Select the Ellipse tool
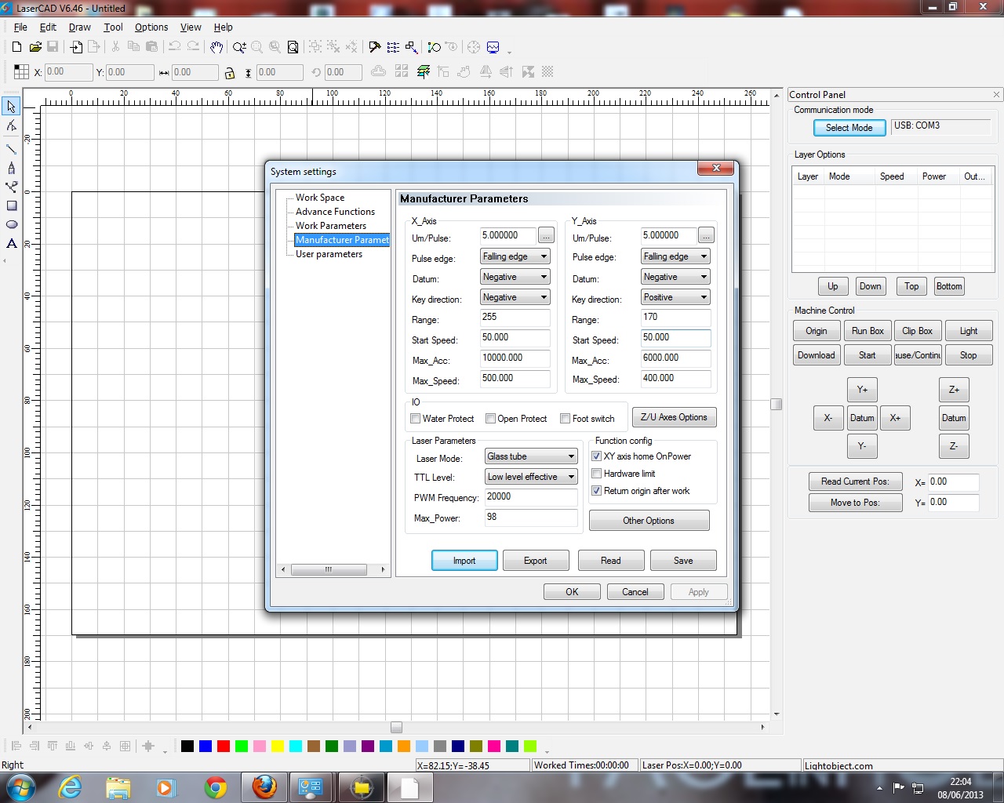The width and height of the screenshot is (1004, 803). click(x=11, y=224)
